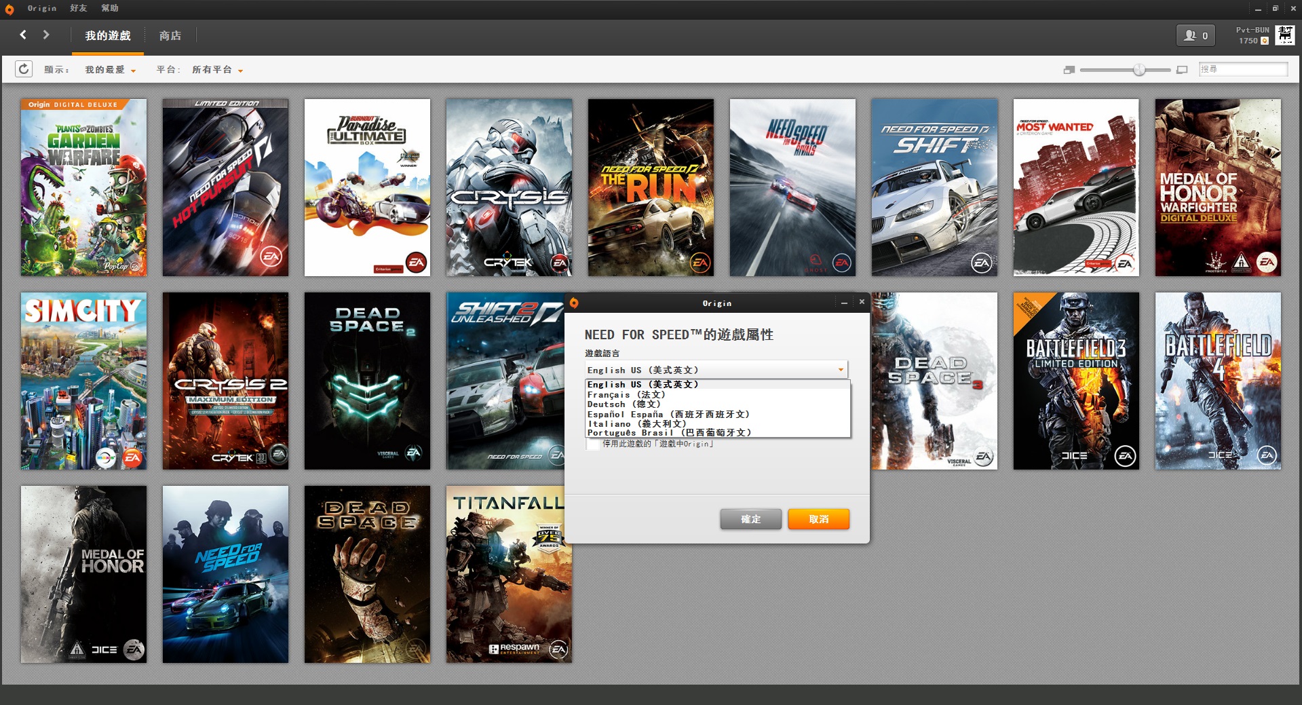Select Need for Speed Most Wanted cover

point(1076,187)
